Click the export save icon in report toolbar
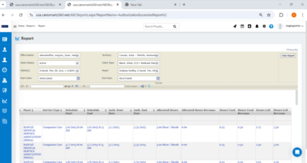 [142, 86]
